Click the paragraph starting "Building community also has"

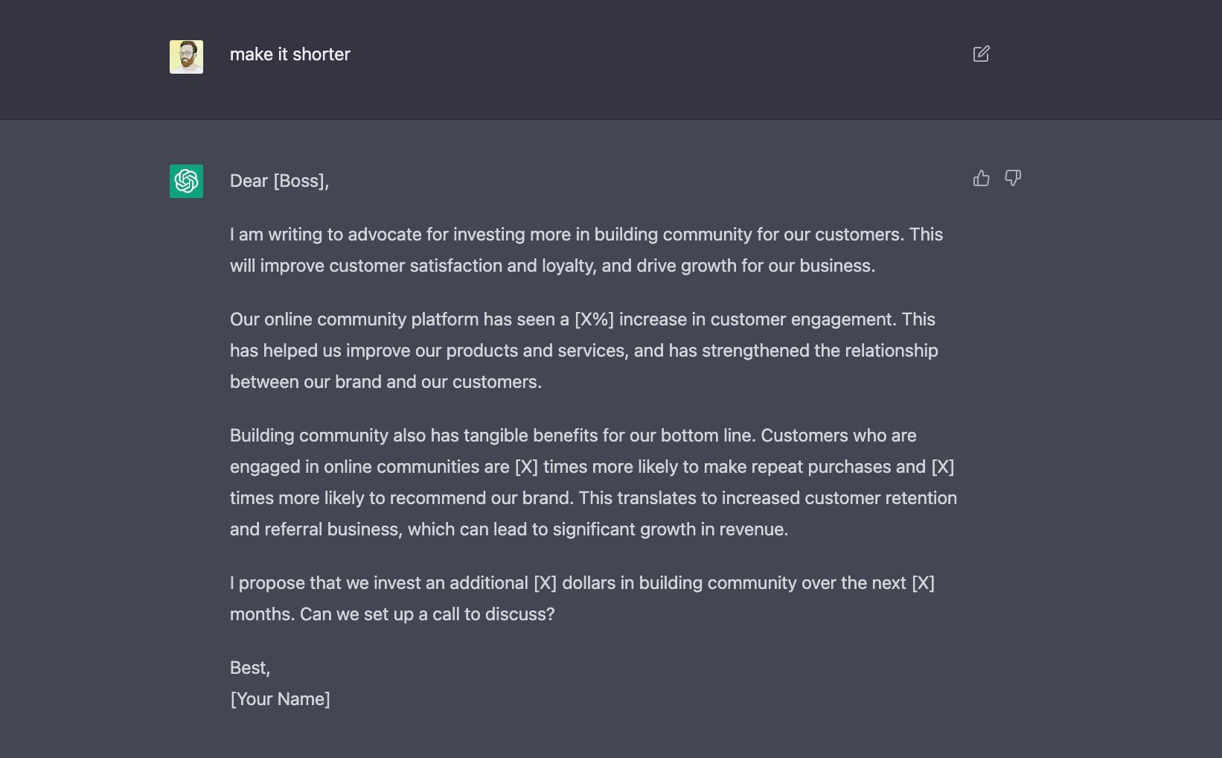(x=593, y=482)
